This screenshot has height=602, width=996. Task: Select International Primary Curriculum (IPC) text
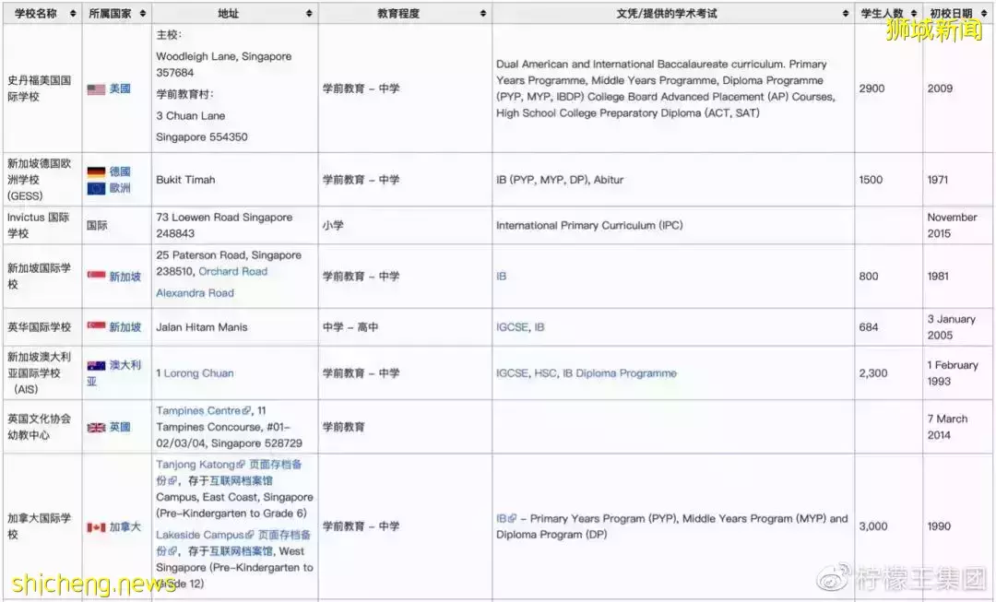click(589, 226)
